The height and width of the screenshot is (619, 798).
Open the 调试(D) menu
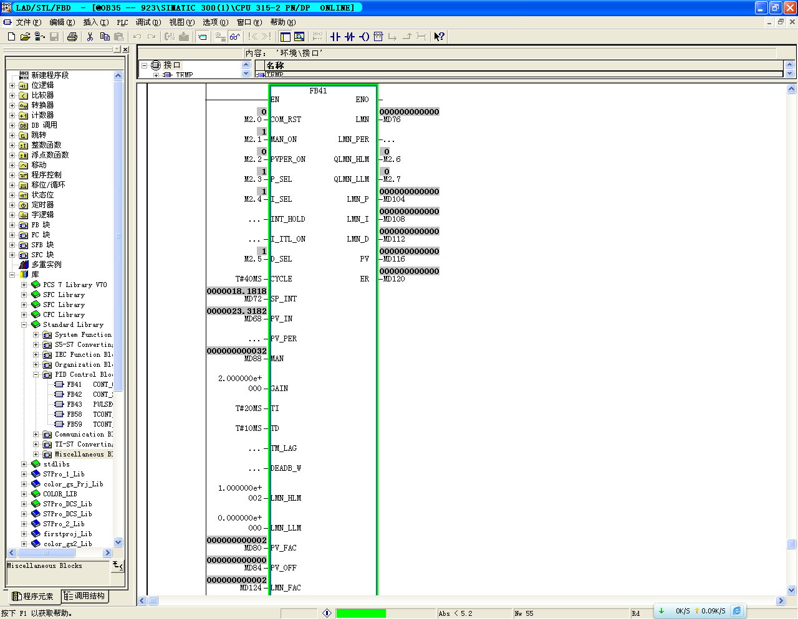tap(148, 22)
